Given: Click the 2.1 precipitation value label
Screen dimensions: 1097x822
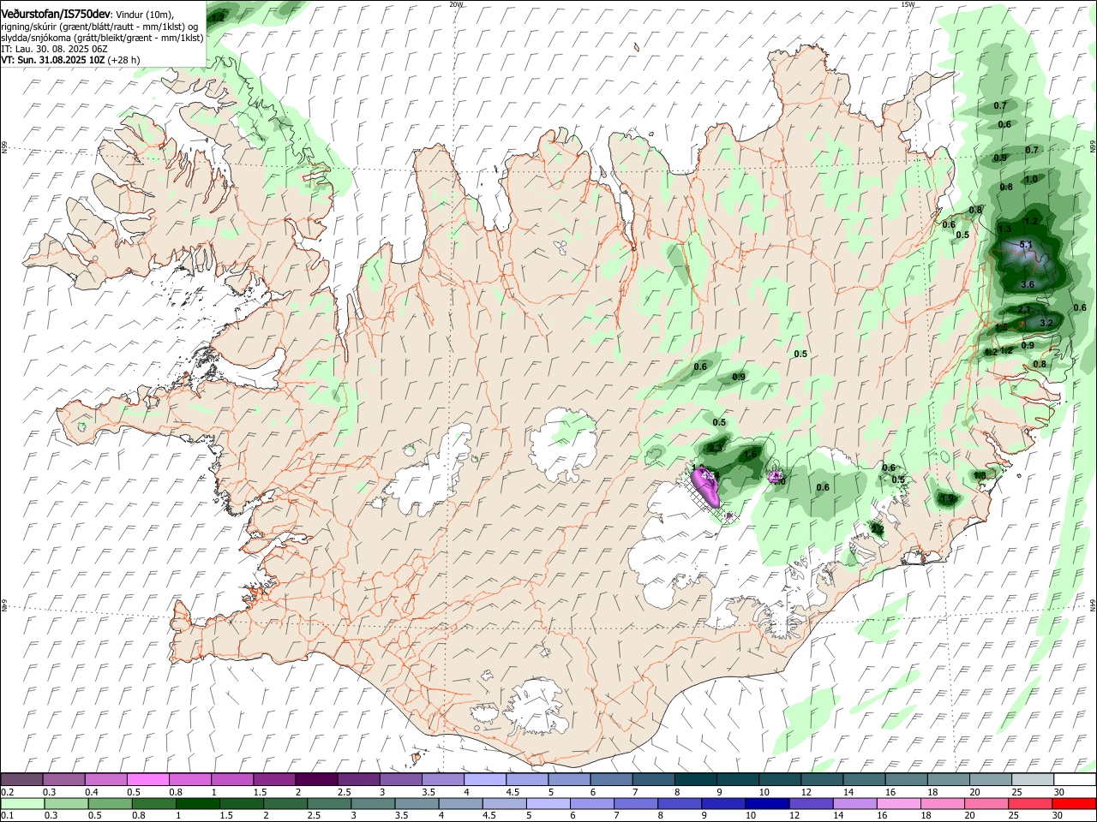Looking at the screenshot, I should (1024, 309).
